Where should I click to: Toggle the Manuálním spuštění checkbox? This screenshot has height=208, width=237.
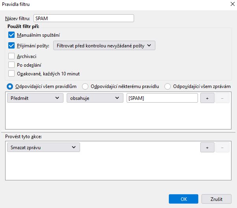(11, 35)
